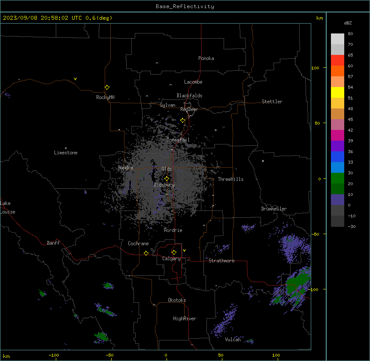Click the HighRiver label
The width and height of the screenshot is (370, 361).
(x=185, y=319)
